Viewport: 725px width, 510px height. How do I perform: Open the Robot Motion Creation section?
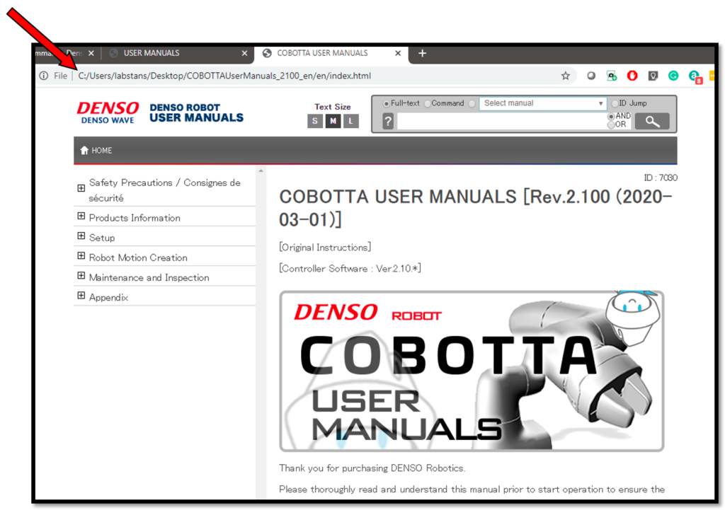138,257
